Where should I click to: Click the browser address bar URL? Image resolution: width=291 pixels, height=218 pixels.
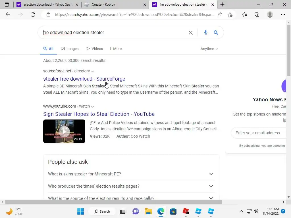tap(134, 14)
